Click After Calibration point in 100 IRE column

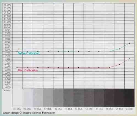(x=17, y=68)
